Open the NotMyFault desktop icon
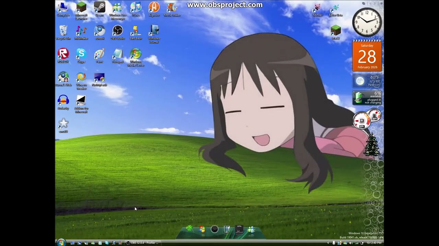This screenshot has width=439, height=246. pos(99,79)
